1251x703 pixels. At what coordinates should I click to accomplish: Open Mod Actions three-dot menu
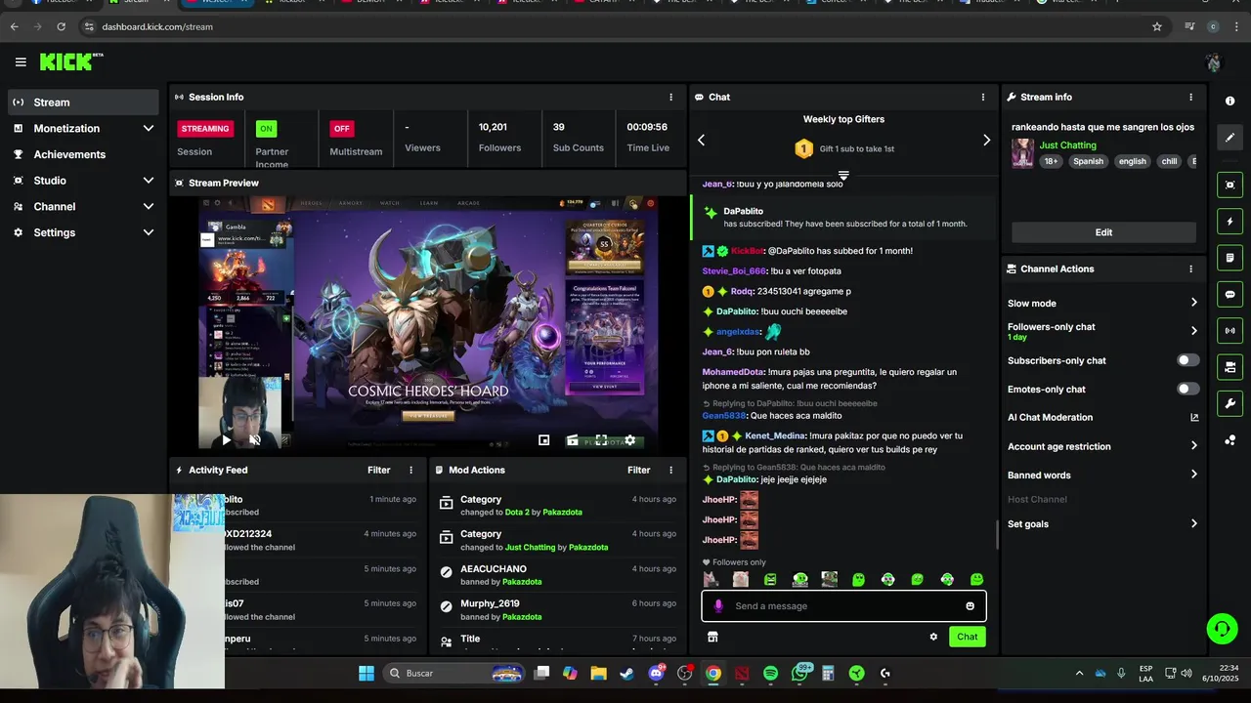coord(670,470)
